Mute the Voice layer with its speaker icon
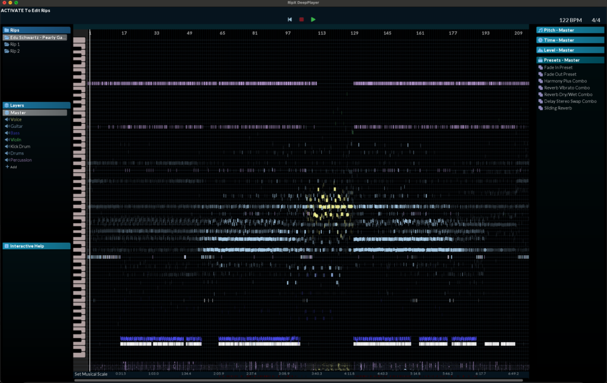The width and height of the screenshot is (607, 383). [7, 119]
